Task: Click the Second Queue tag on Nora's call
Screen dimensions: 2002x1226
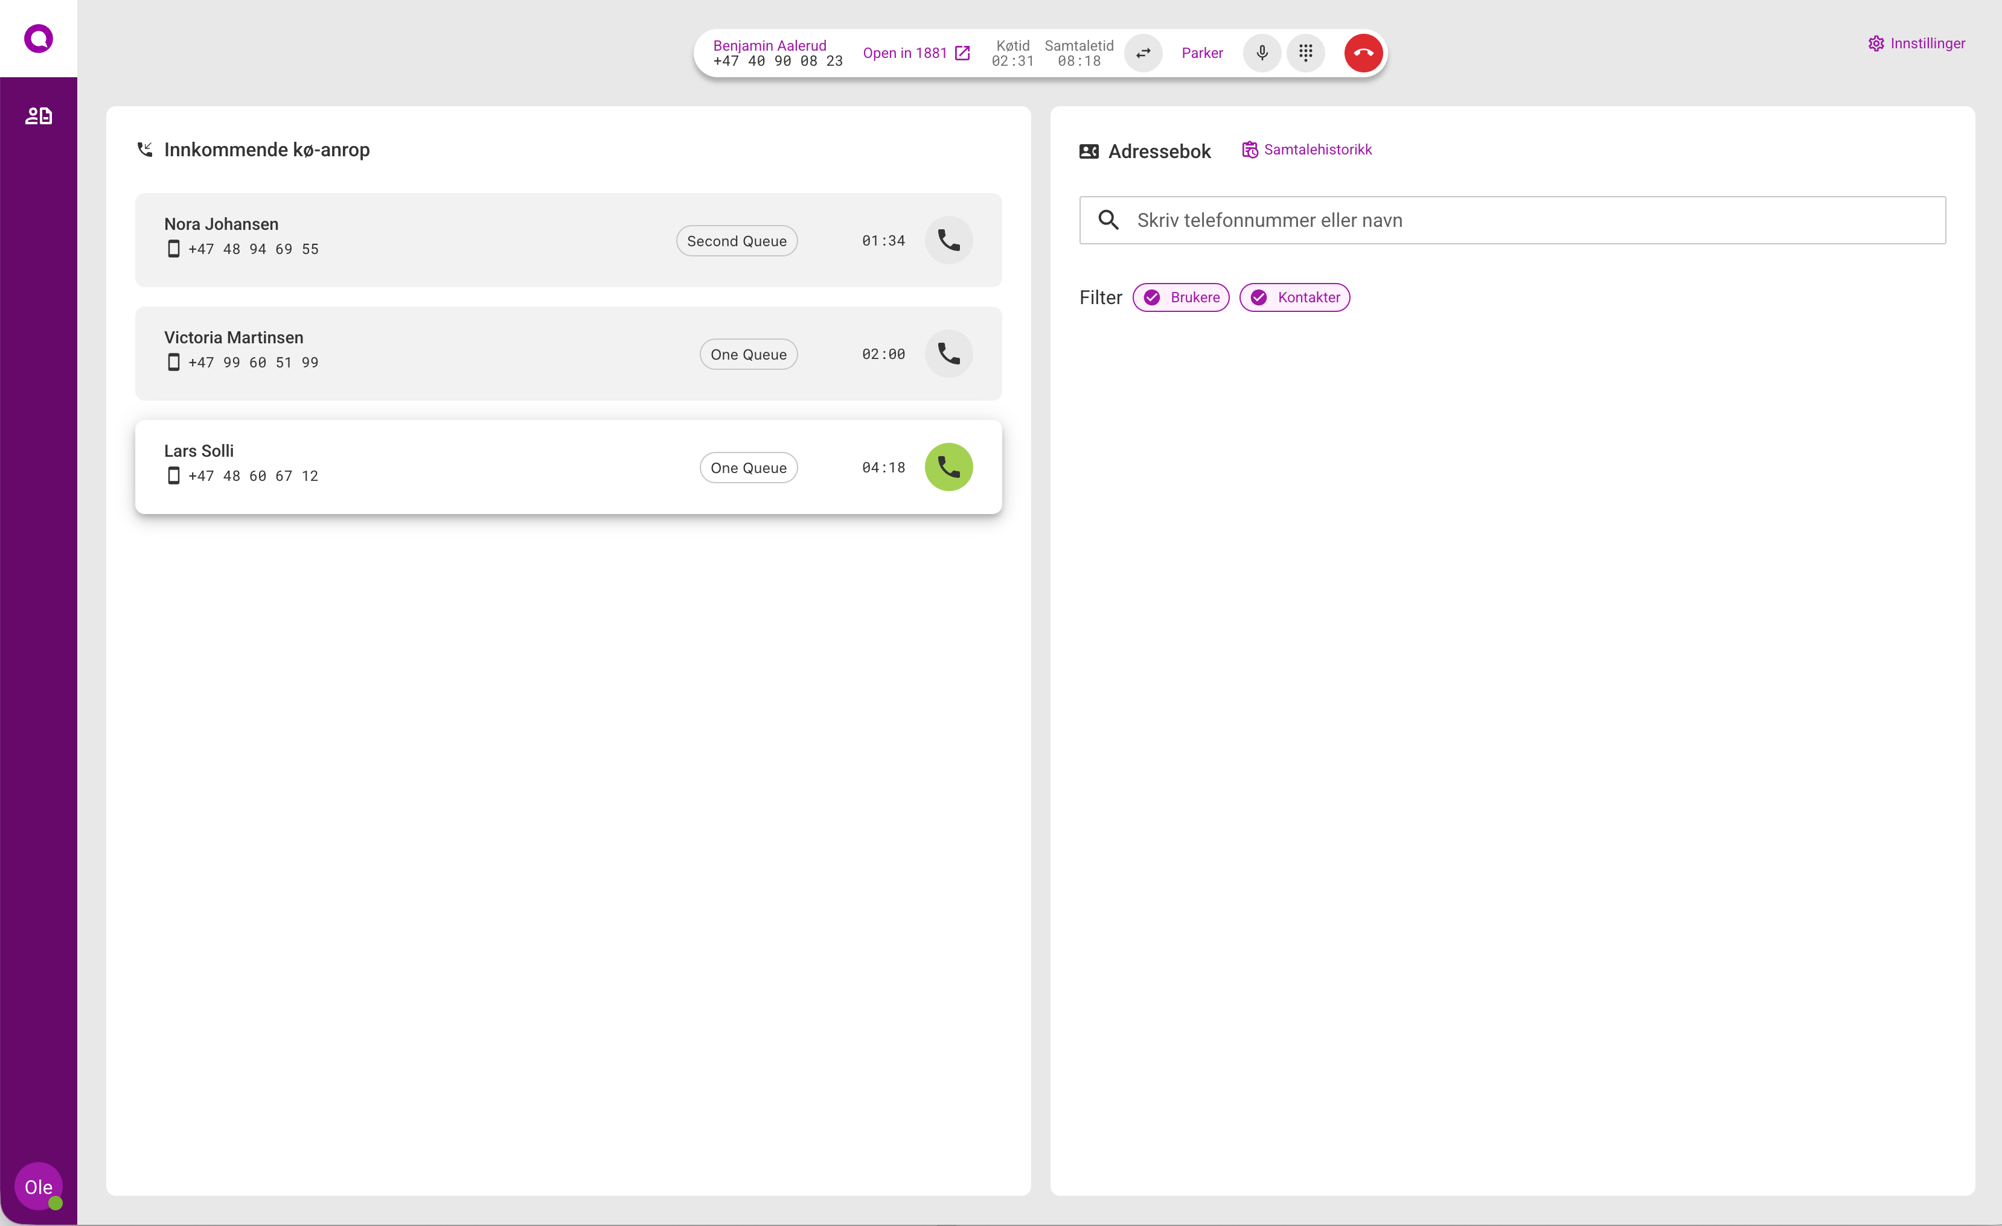Action: (736, 241)
